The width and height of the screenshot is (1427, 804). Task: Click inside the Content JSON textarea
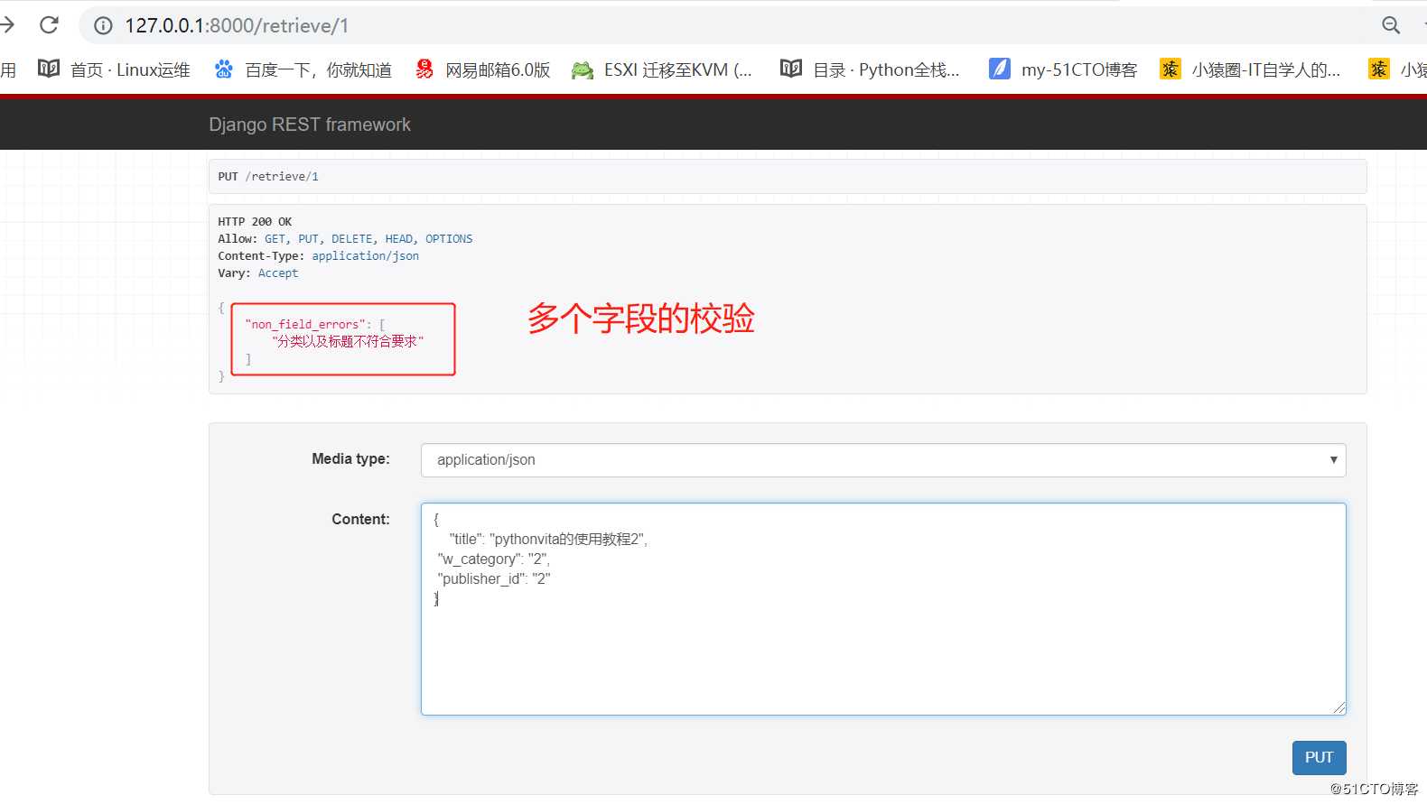coord(883,609)
